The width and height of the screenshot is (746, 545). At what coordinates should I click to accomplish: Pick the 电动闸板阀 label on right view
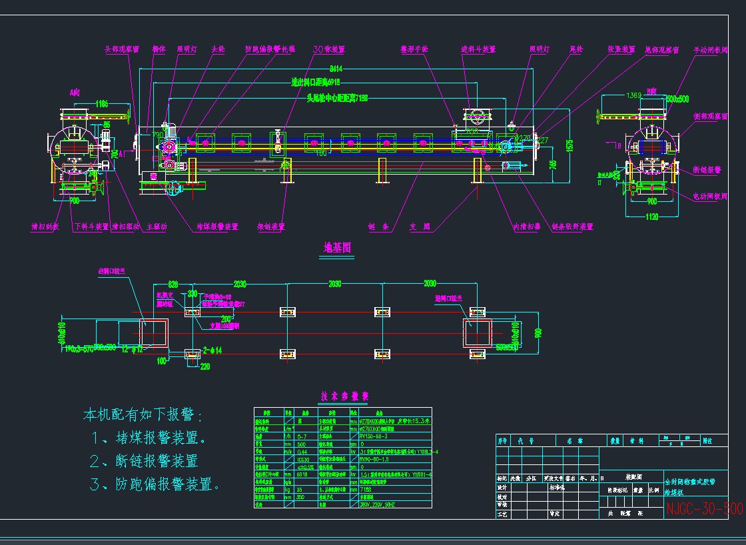709,197
